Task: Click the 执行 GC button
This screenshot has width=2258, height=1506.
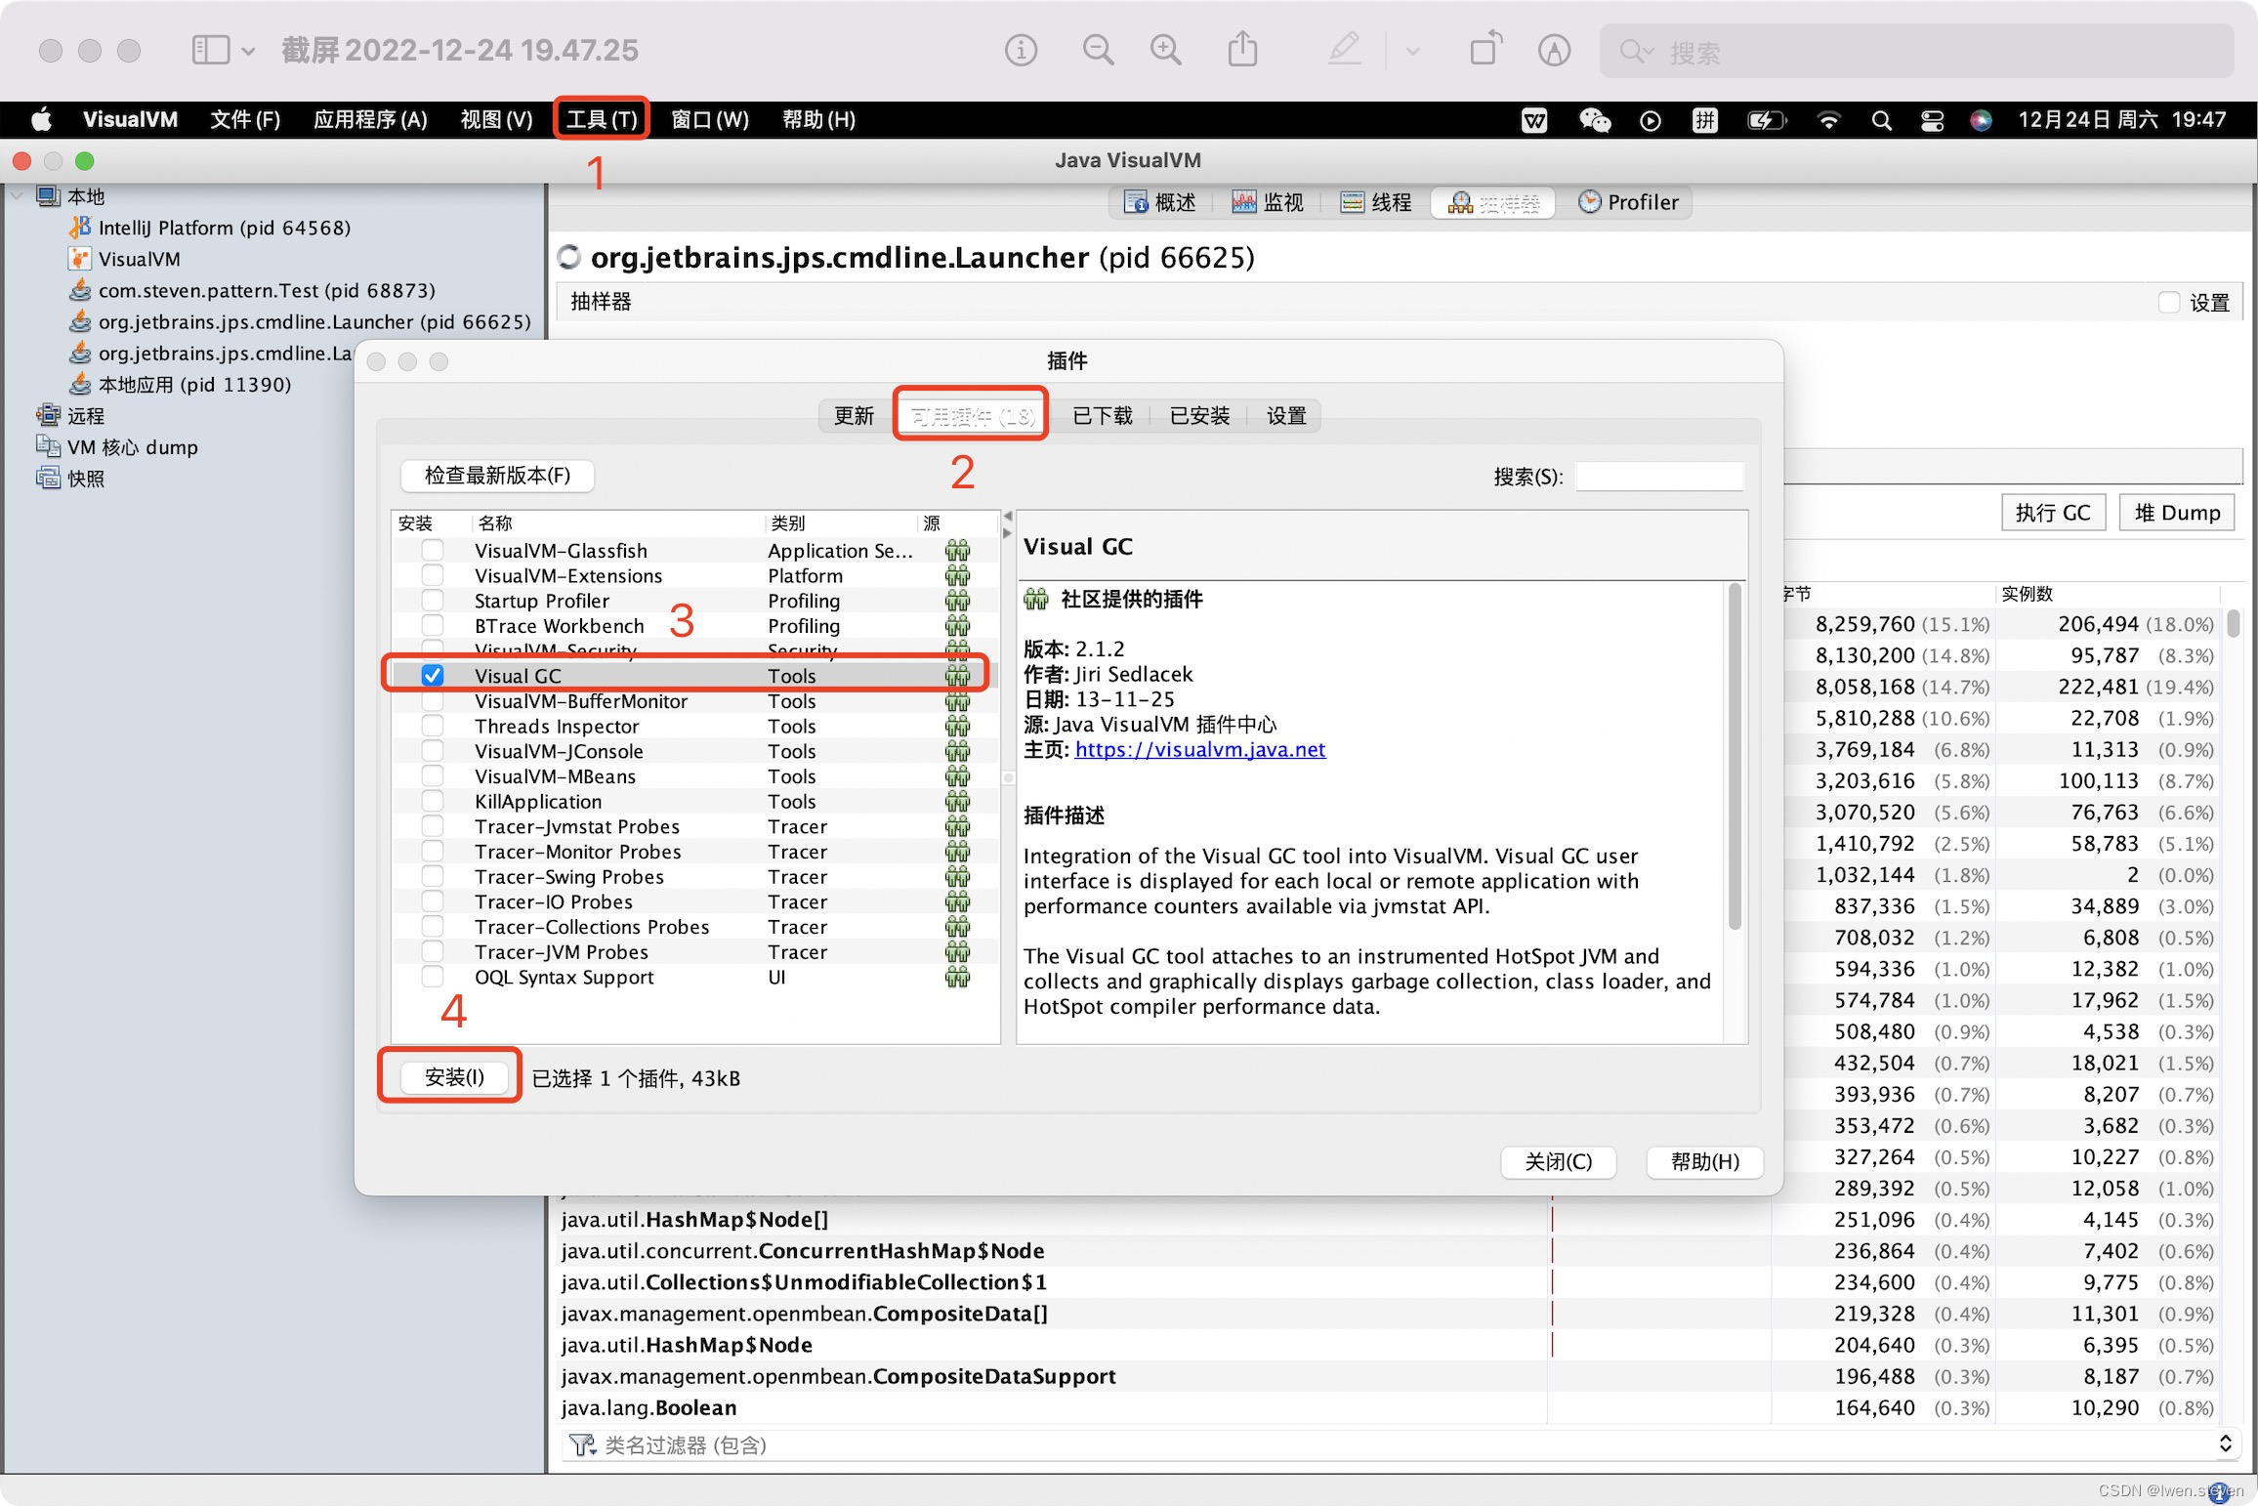Action: (2053, 513)
